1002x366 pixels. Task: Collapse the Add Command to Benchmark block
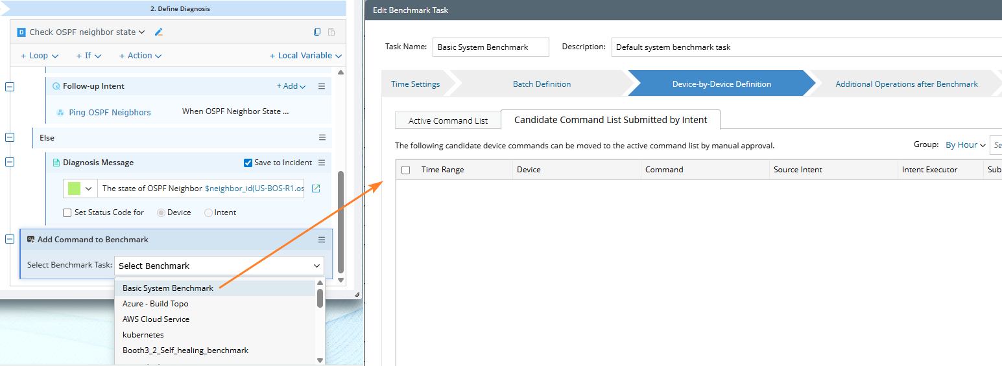pos(10,240)
